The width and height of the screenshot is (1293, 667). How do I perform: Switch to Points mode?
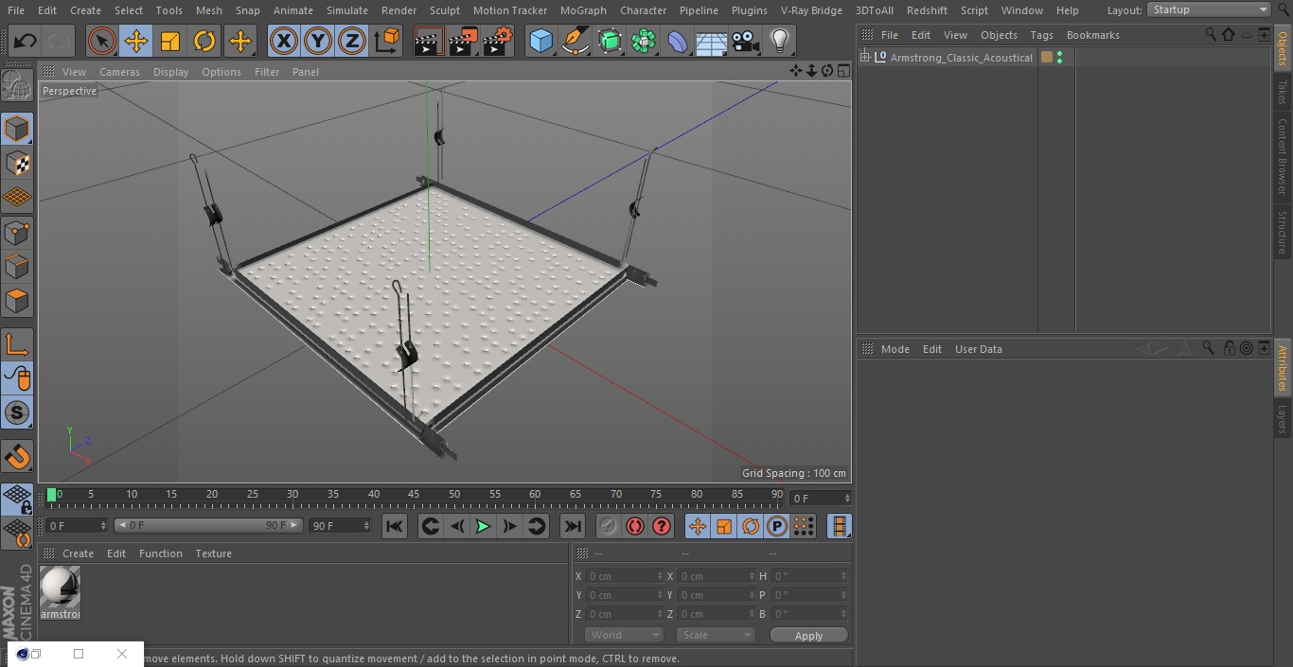click(17, 232)
